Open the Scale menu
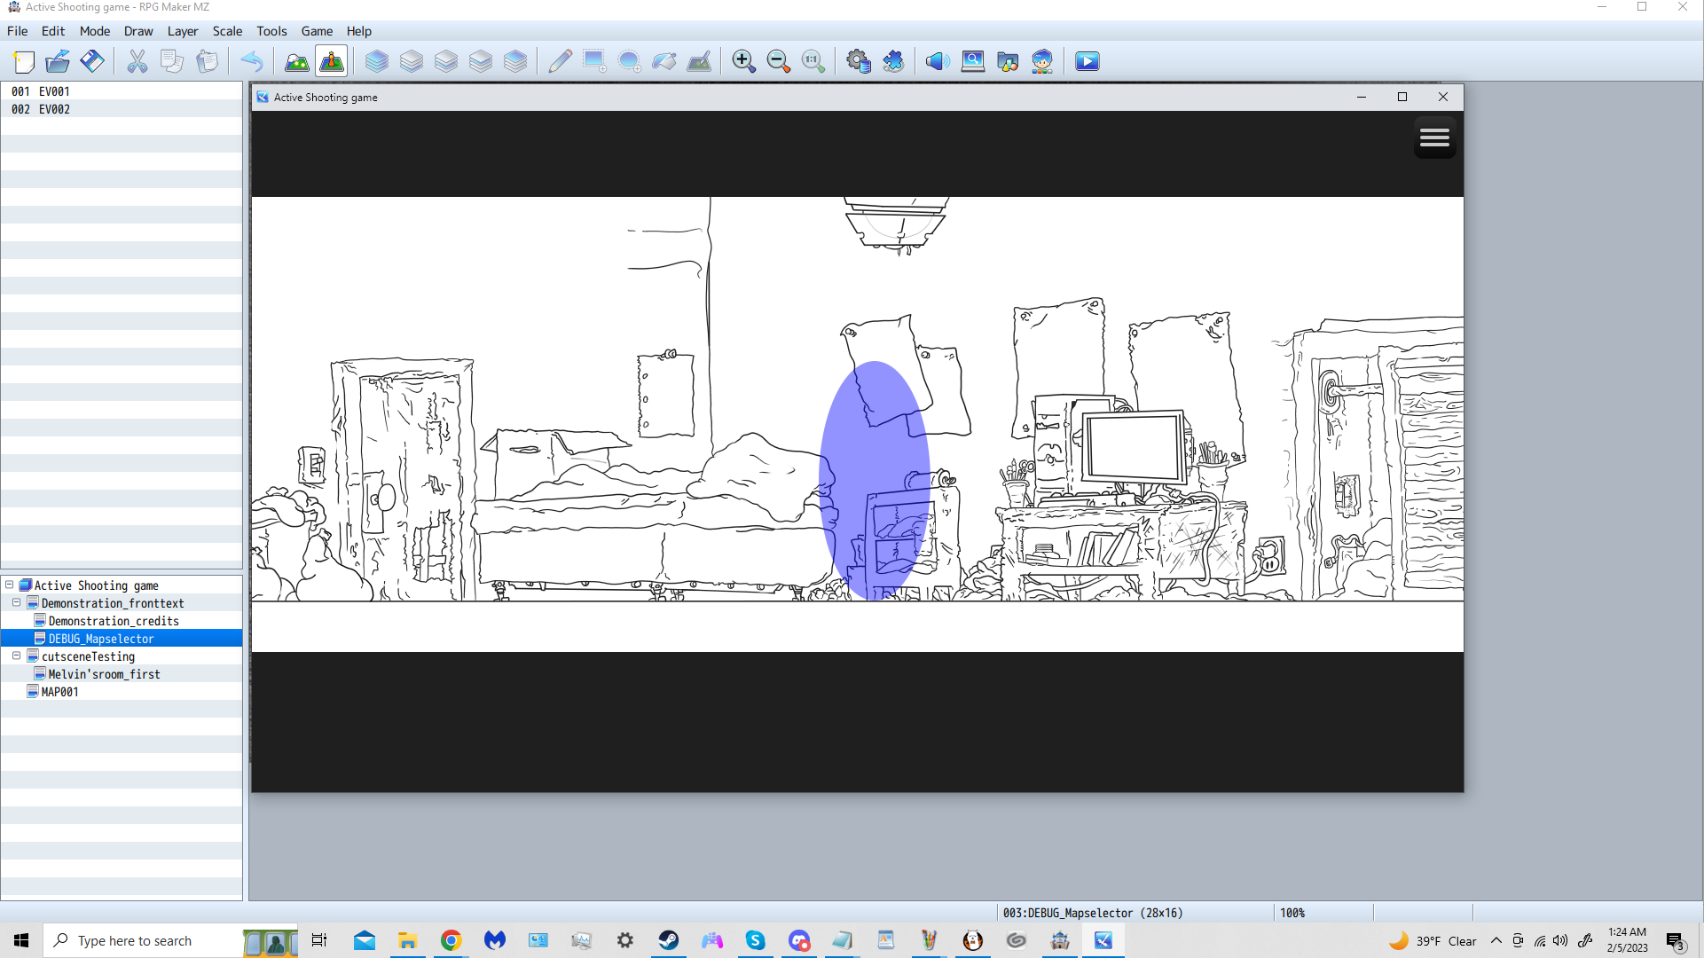The width and height of the screenshot is (1704, 958). (227, 31)
